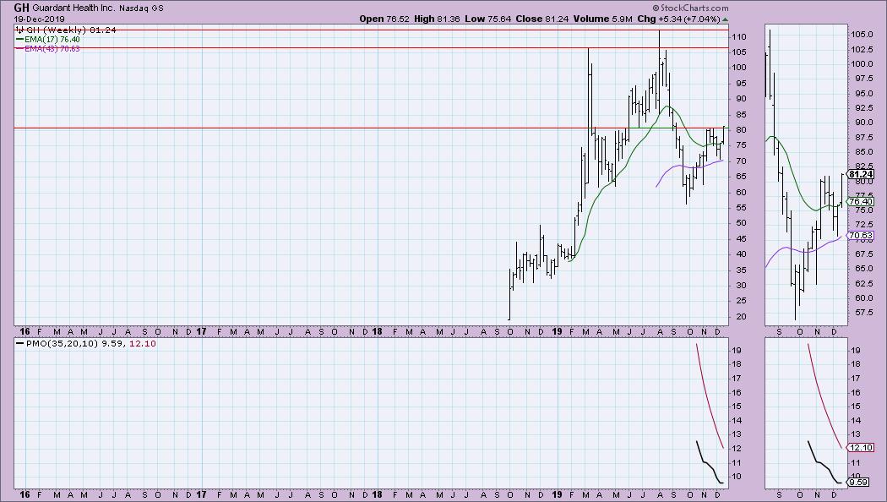
Task: Click the price-bar icon before GH (Weekly)
Action: [x=19, y=30]
